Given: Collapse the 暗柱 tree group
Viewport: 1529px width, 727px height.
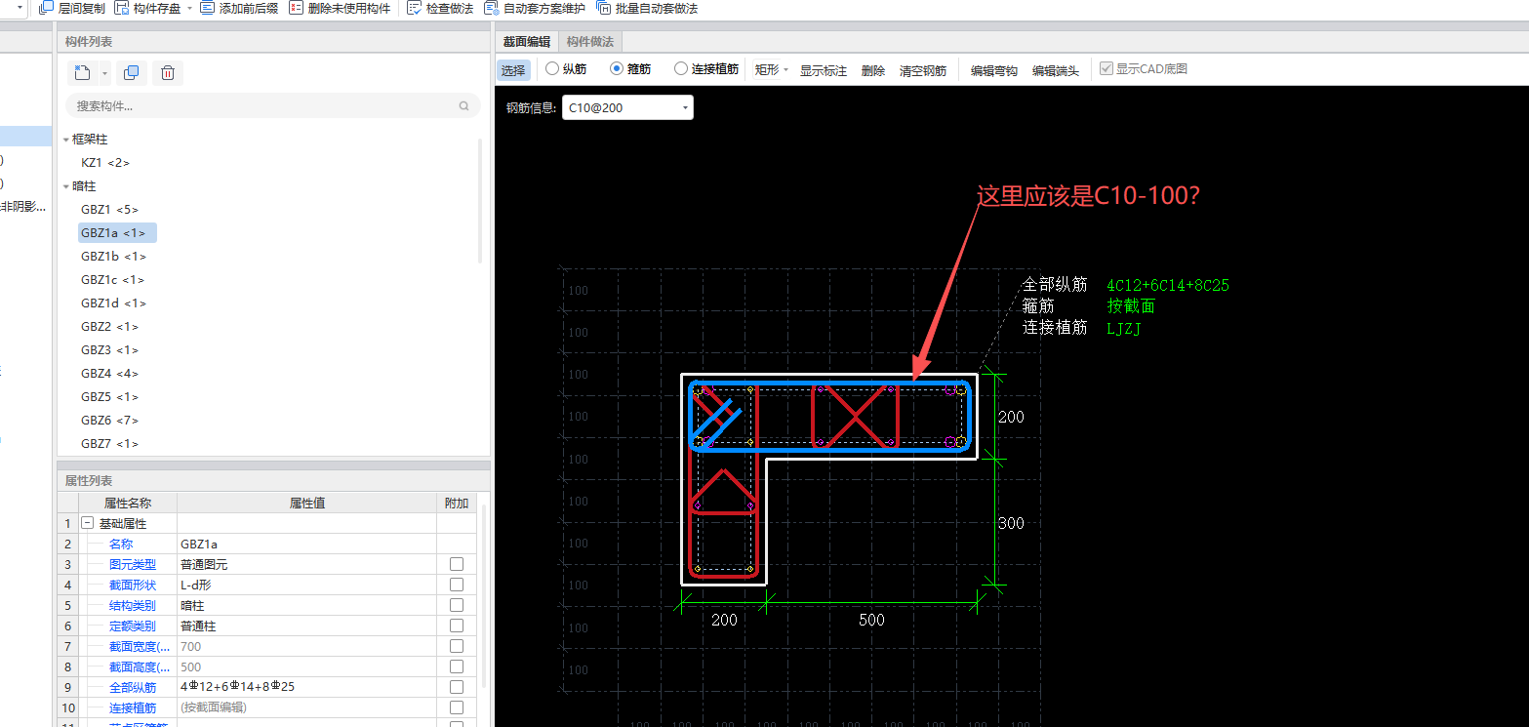Looking at the screenshot, I should [66, 186].
